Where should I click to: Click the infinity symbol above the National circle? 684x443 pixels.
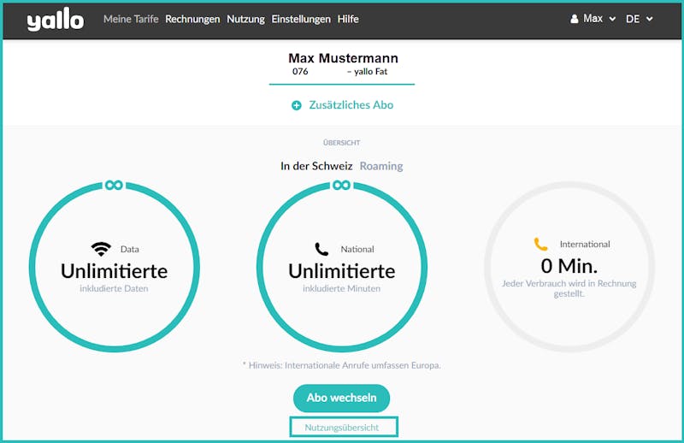(341, 185)
